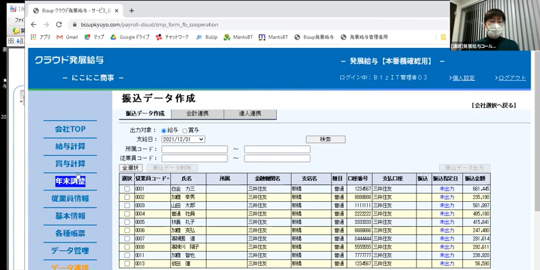Open データ管理 in the sidebar
540x270 pixels.
70,250
